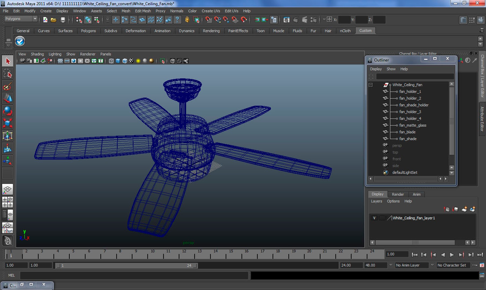Go to the start of playback range

pos(414,255)
